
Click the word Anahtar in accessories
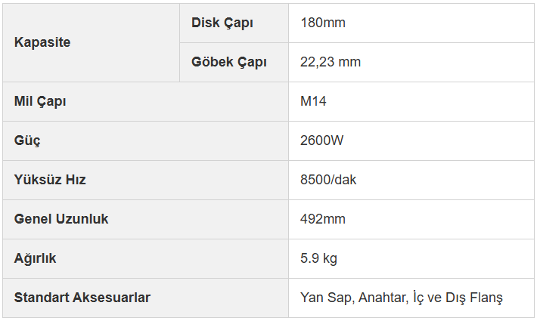tap(383, 298)
